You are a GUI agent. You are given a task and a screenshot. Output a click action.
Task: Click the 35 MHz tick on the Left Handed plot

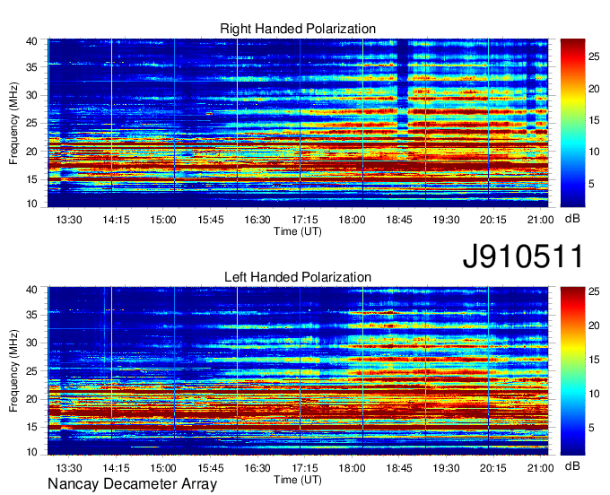click(31, 315)
